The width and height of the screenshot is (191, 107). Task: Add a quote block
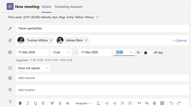click(139, 103)
